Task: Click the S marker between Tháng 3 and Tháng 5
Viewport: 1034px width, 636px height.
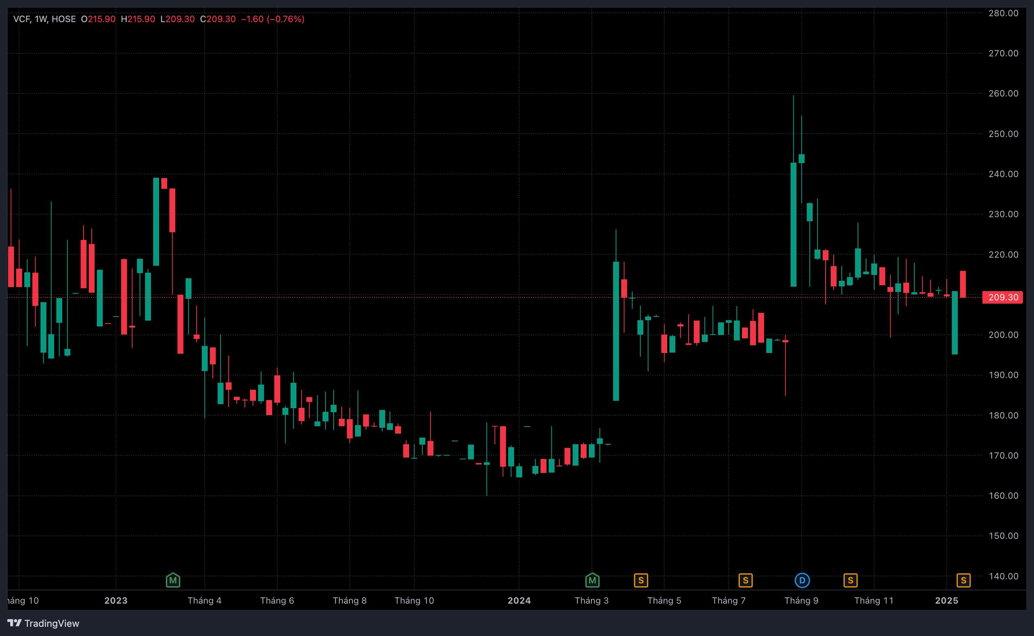Action: click(641, 581)
